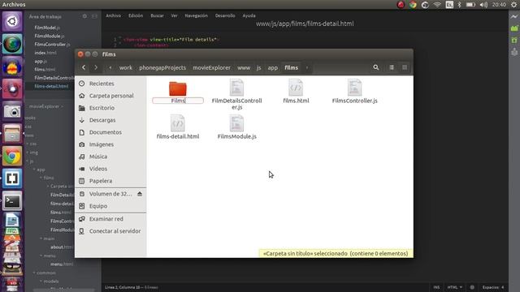
Task: Collapse the common folder in Brackets tree
Action: point(34,273)
